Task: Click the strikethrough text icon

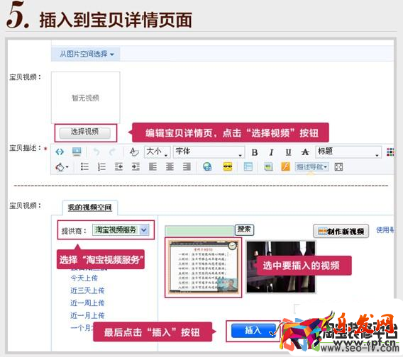Action: (305, 152)
